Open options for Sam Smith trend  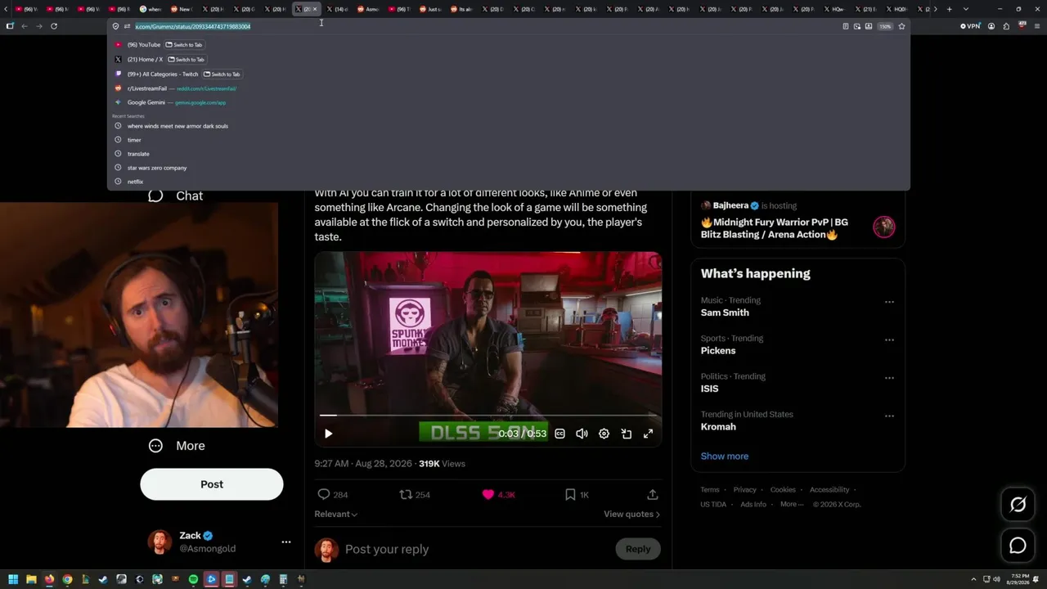point(889,302)
